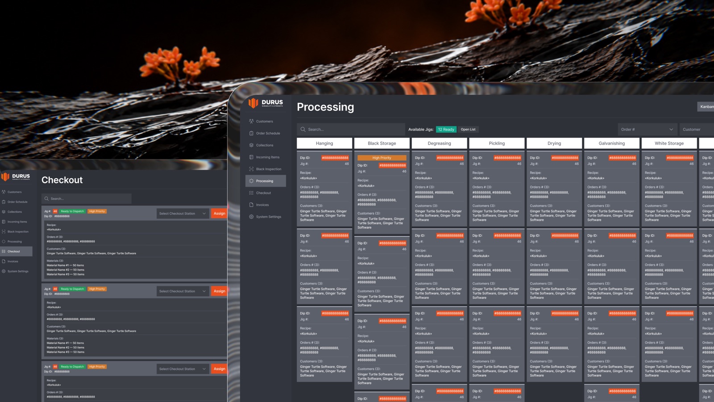Image resolution: width=714 pixels, height=402 pixels.
Task: Select the Pickling column header
Action: [x=497, y=143]
